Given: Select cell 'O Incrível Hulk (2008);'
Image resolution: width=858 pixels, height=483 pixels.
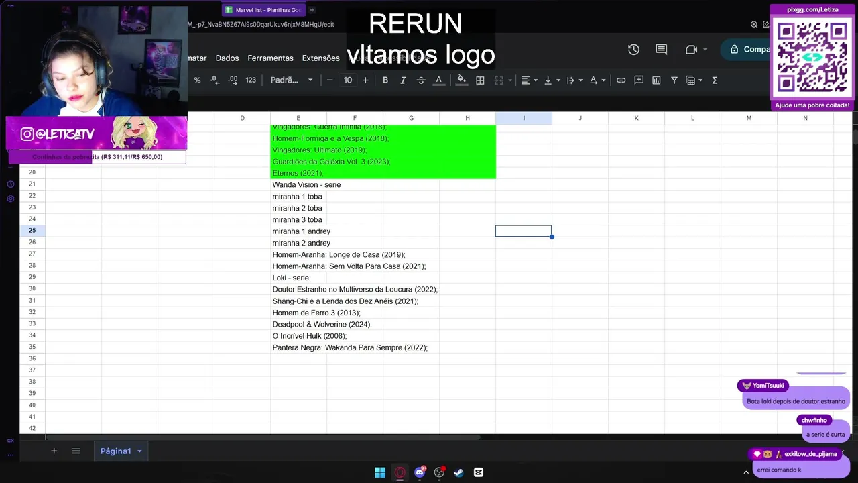Looking at the screenshot, I should [310, 335].
